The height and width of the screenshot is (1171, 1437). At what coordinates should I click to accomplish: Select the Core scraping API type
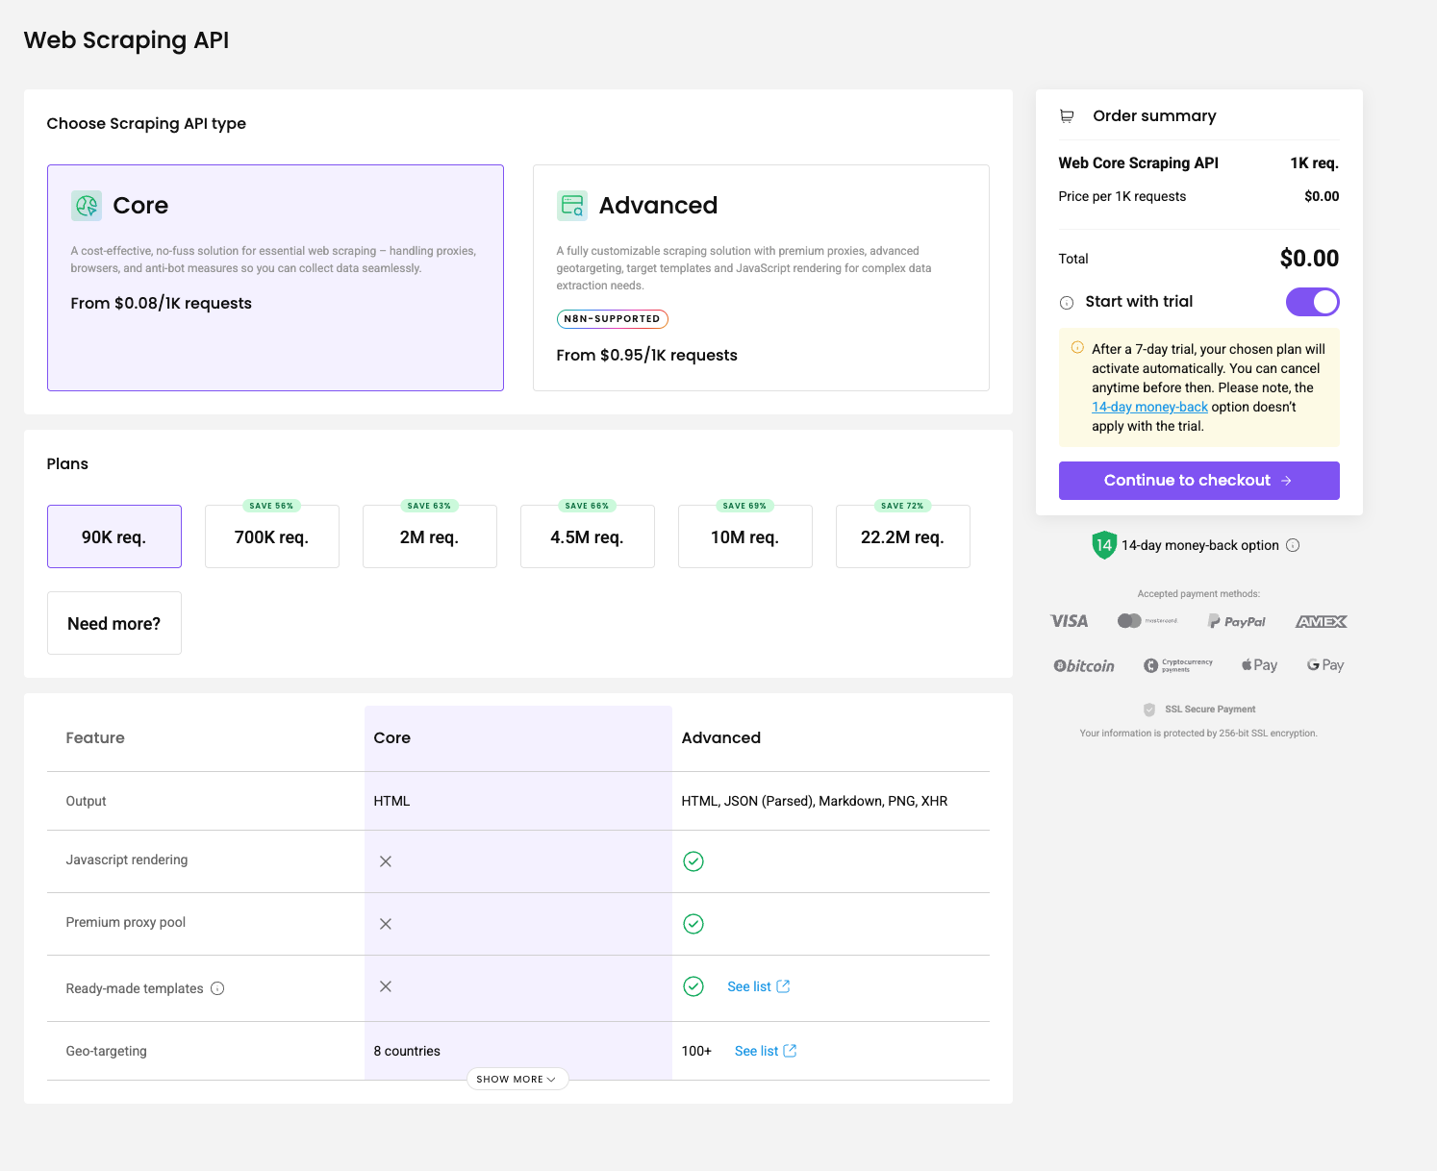275,278
